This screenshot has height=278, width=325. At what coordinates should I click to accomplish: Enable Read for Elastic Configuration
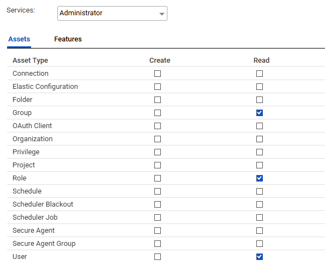(x=260, y=87)
